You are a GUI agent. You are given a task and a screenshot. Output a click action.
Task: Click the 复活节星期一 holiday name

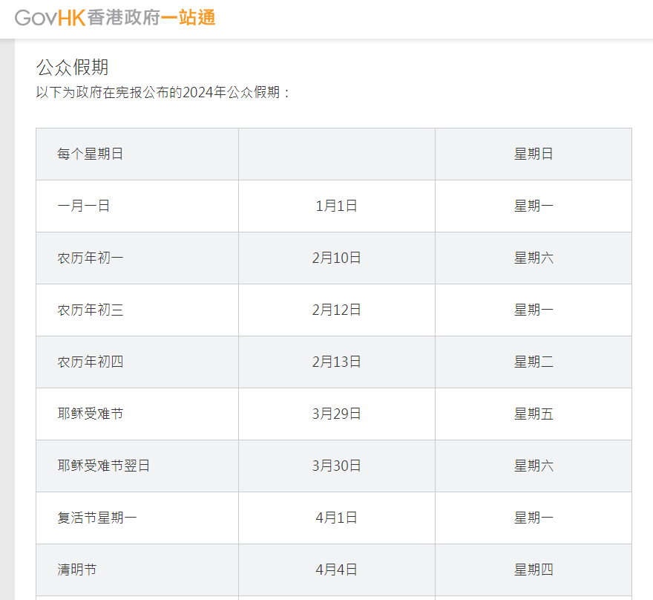click(97, 518)
